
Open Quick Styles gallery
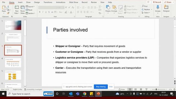pos(120,10)
